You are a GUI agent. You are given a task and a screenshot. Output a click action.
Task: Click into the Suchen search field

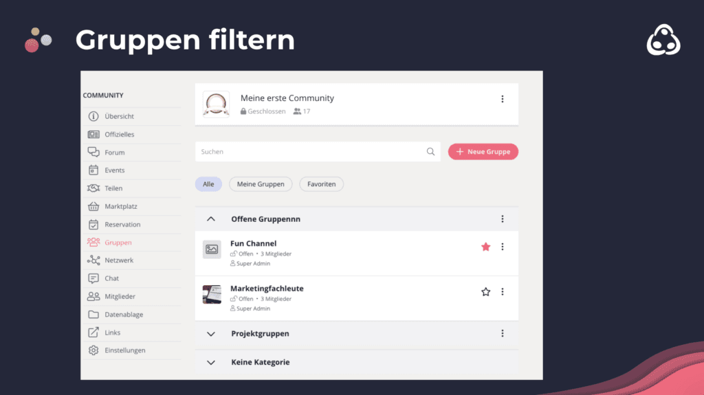(318, 152)
